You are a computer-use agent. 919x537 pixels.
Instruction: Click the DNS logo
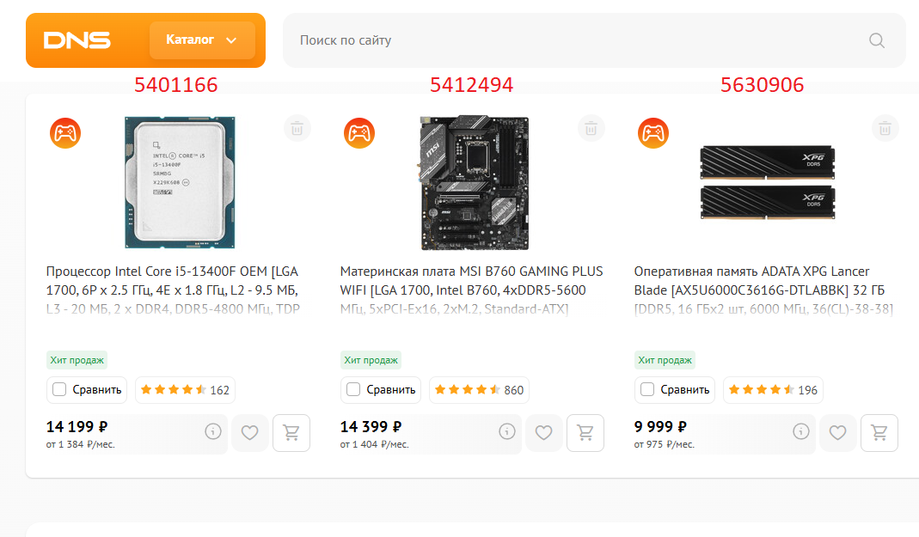tap(77, 40)
